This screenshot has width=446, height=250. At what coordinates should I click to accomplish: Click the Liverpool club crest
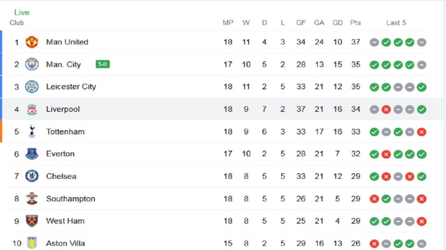click(x=31, y=109)
